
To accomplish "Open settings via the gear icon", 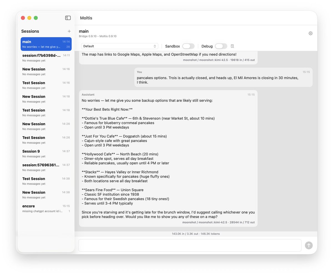I will pyautogui.click(x=311, y=33).
